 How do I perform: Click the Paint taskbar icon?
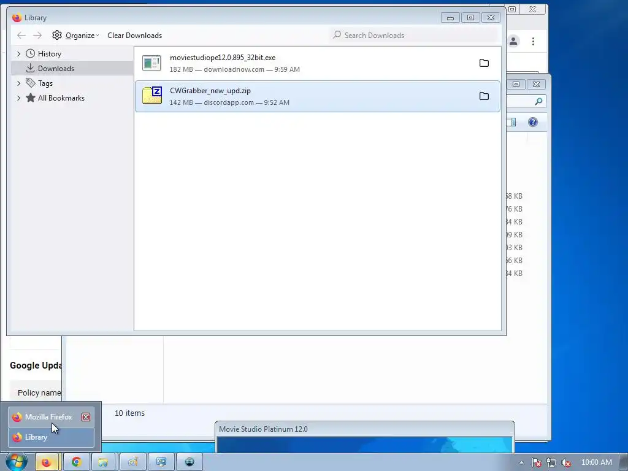click(132, 462)
